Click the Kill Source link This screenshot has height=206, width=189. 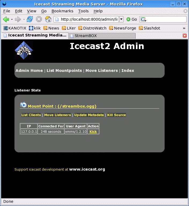pyautogui.click(x=116, y=115)
